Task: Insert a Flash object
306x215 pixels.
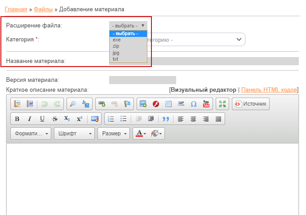Action: [156, 104]
